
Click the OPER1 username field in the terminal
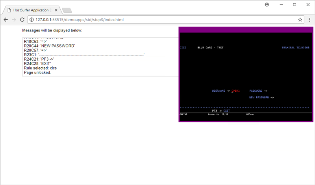point(235,91)
